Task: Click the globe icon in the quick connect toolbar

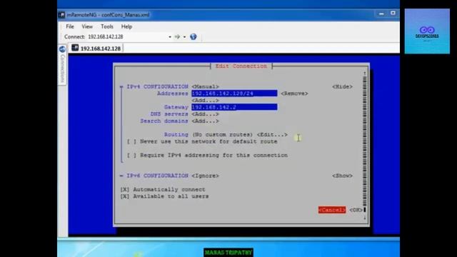Action: 194,36
